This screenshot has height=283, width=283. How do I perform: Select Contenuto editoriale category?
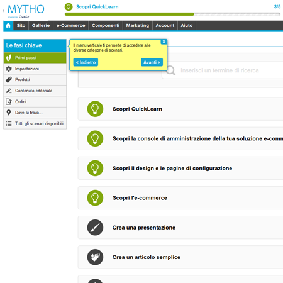point(35,91)
